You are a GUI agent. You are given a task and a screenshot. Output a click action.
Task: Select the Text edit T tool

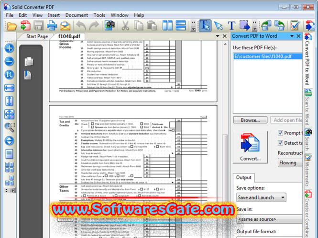coord(231,26)
